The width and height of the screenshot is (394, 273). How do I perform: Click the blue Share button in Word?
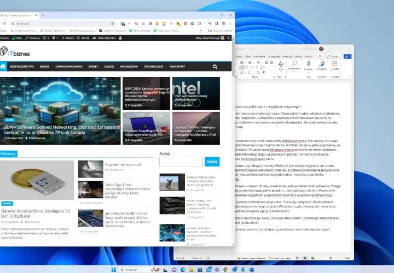[347, 57]
